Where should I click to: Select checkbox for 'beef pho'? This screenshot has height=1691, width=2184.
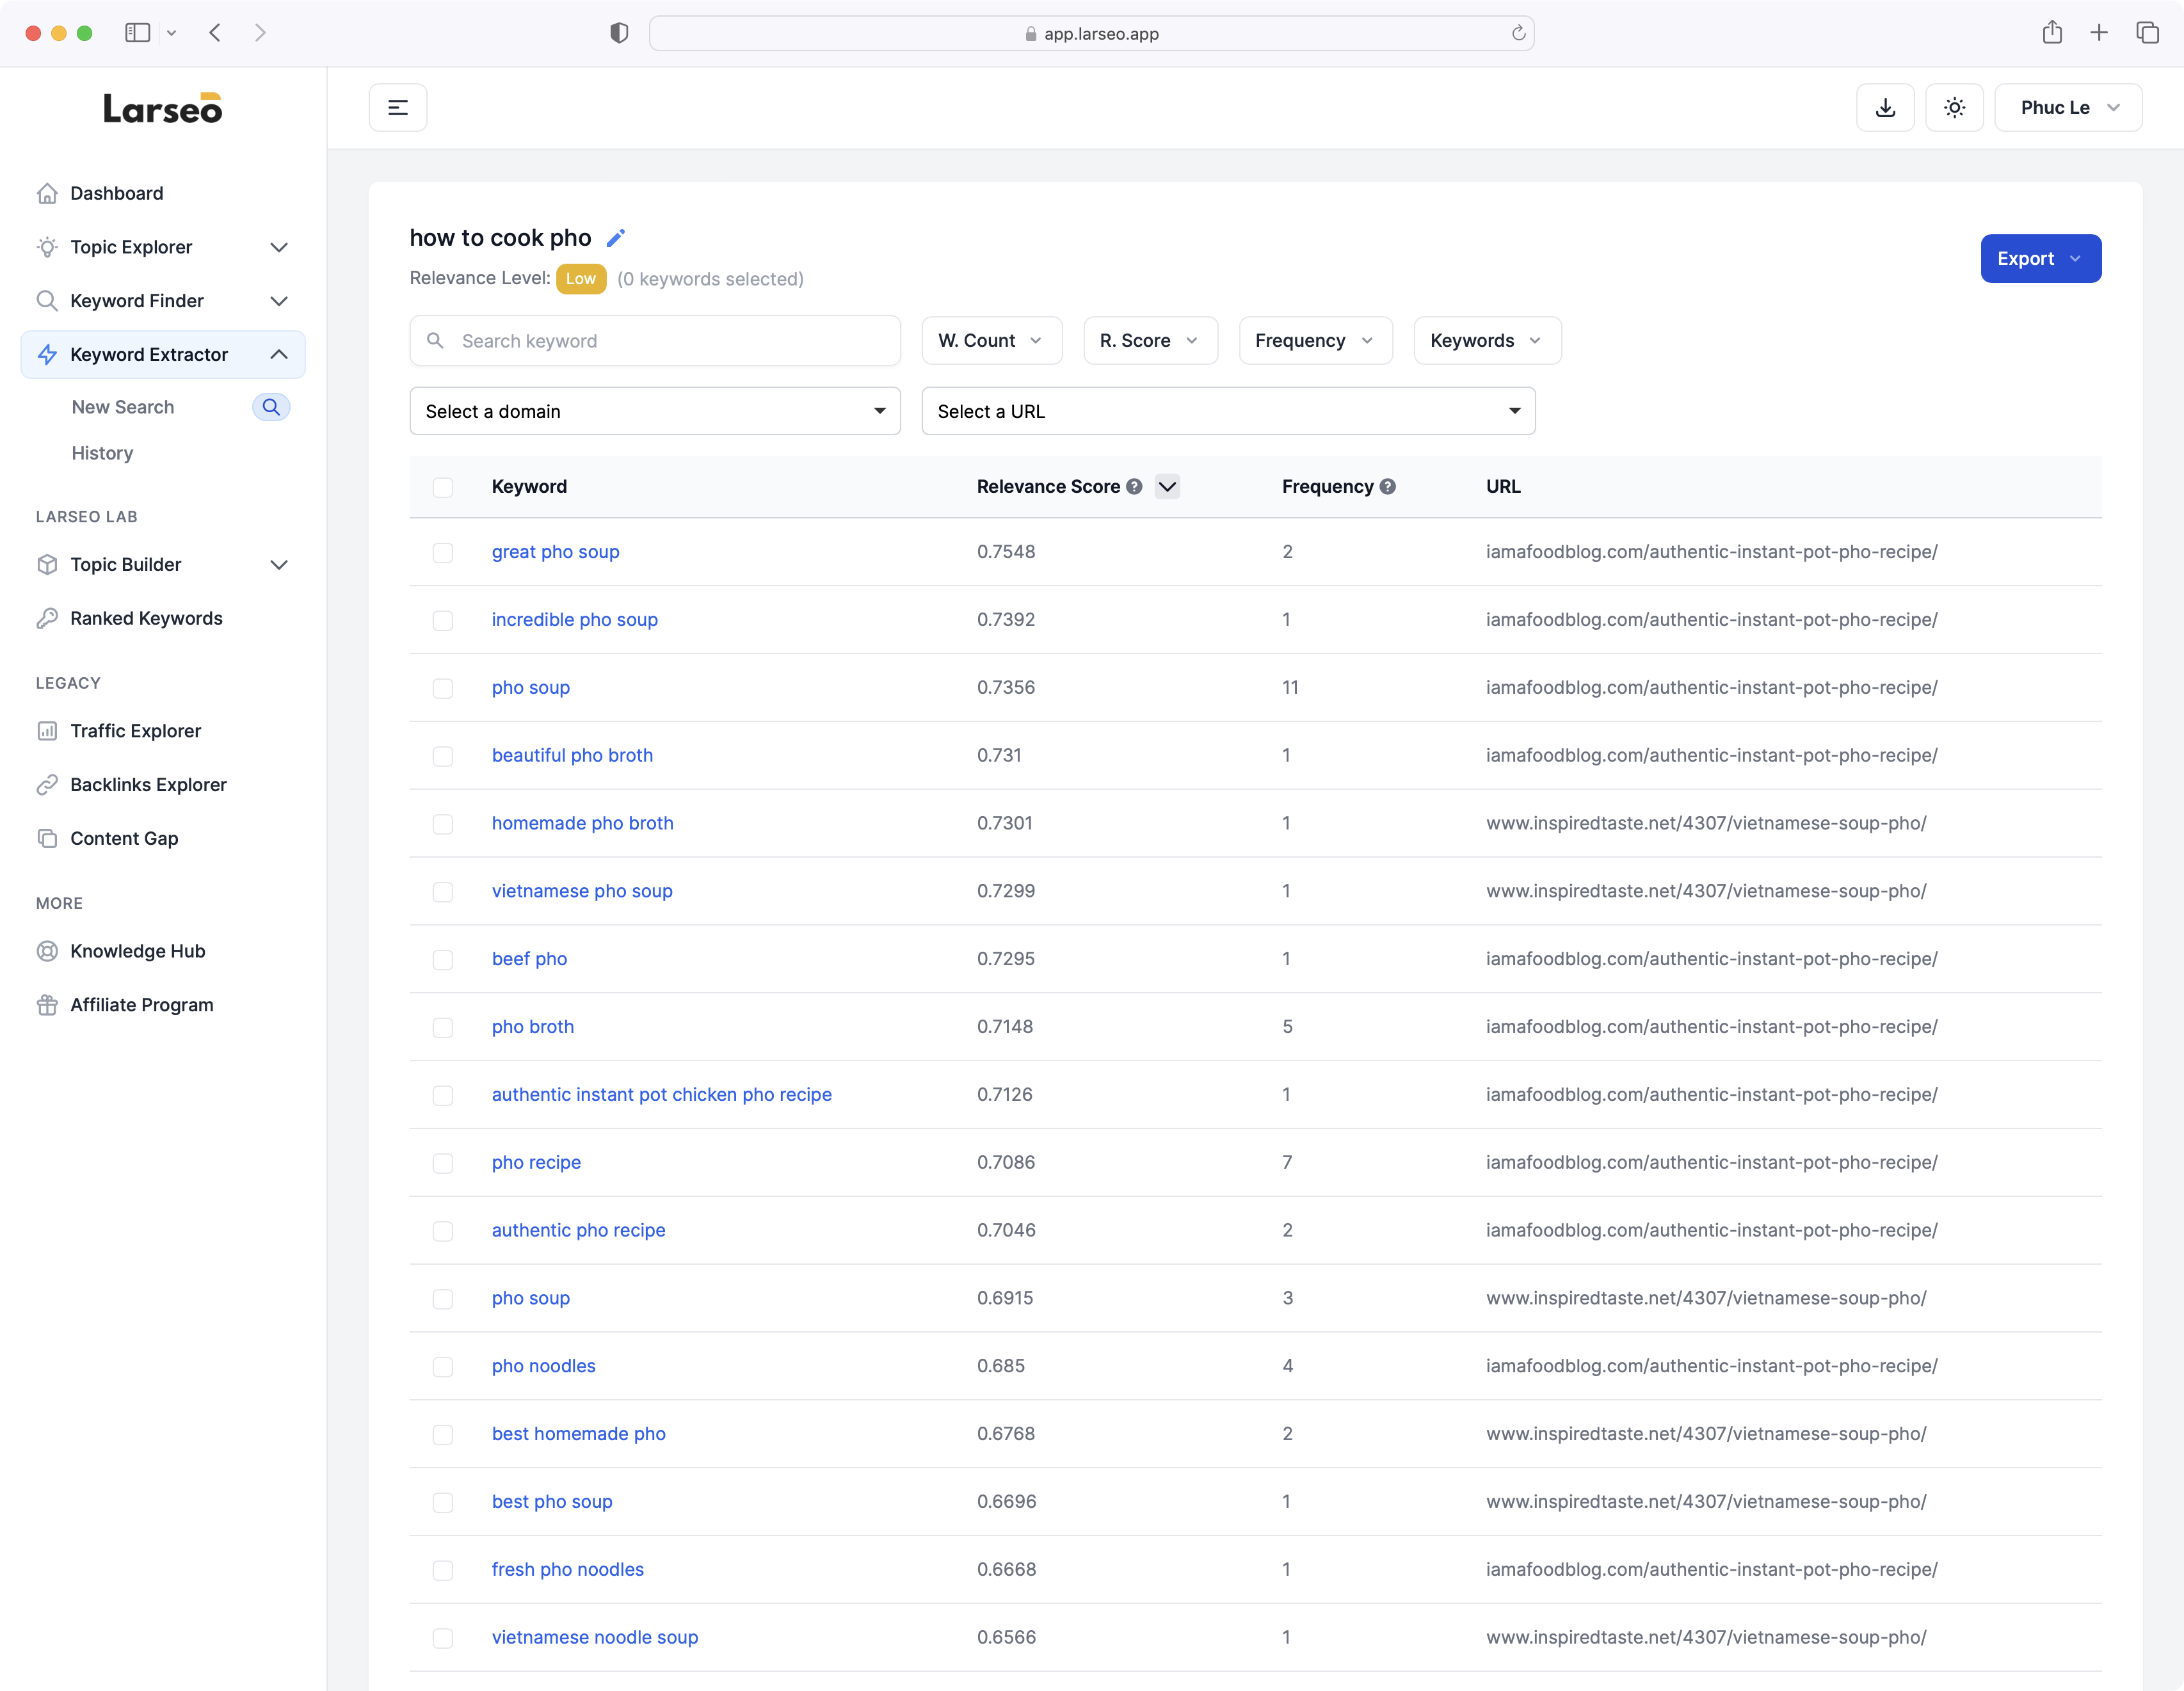tap(443, 960)
